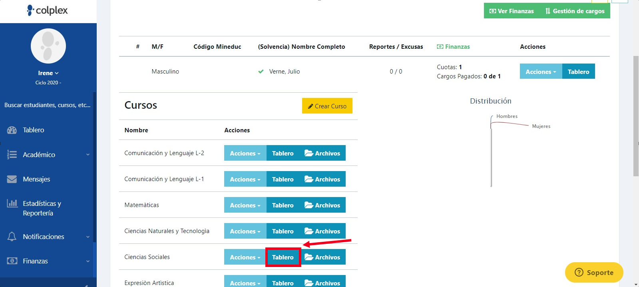
Task: Click the Archivos folder icon for Comunicación y Lenguaje L-1
Action: 309,179
